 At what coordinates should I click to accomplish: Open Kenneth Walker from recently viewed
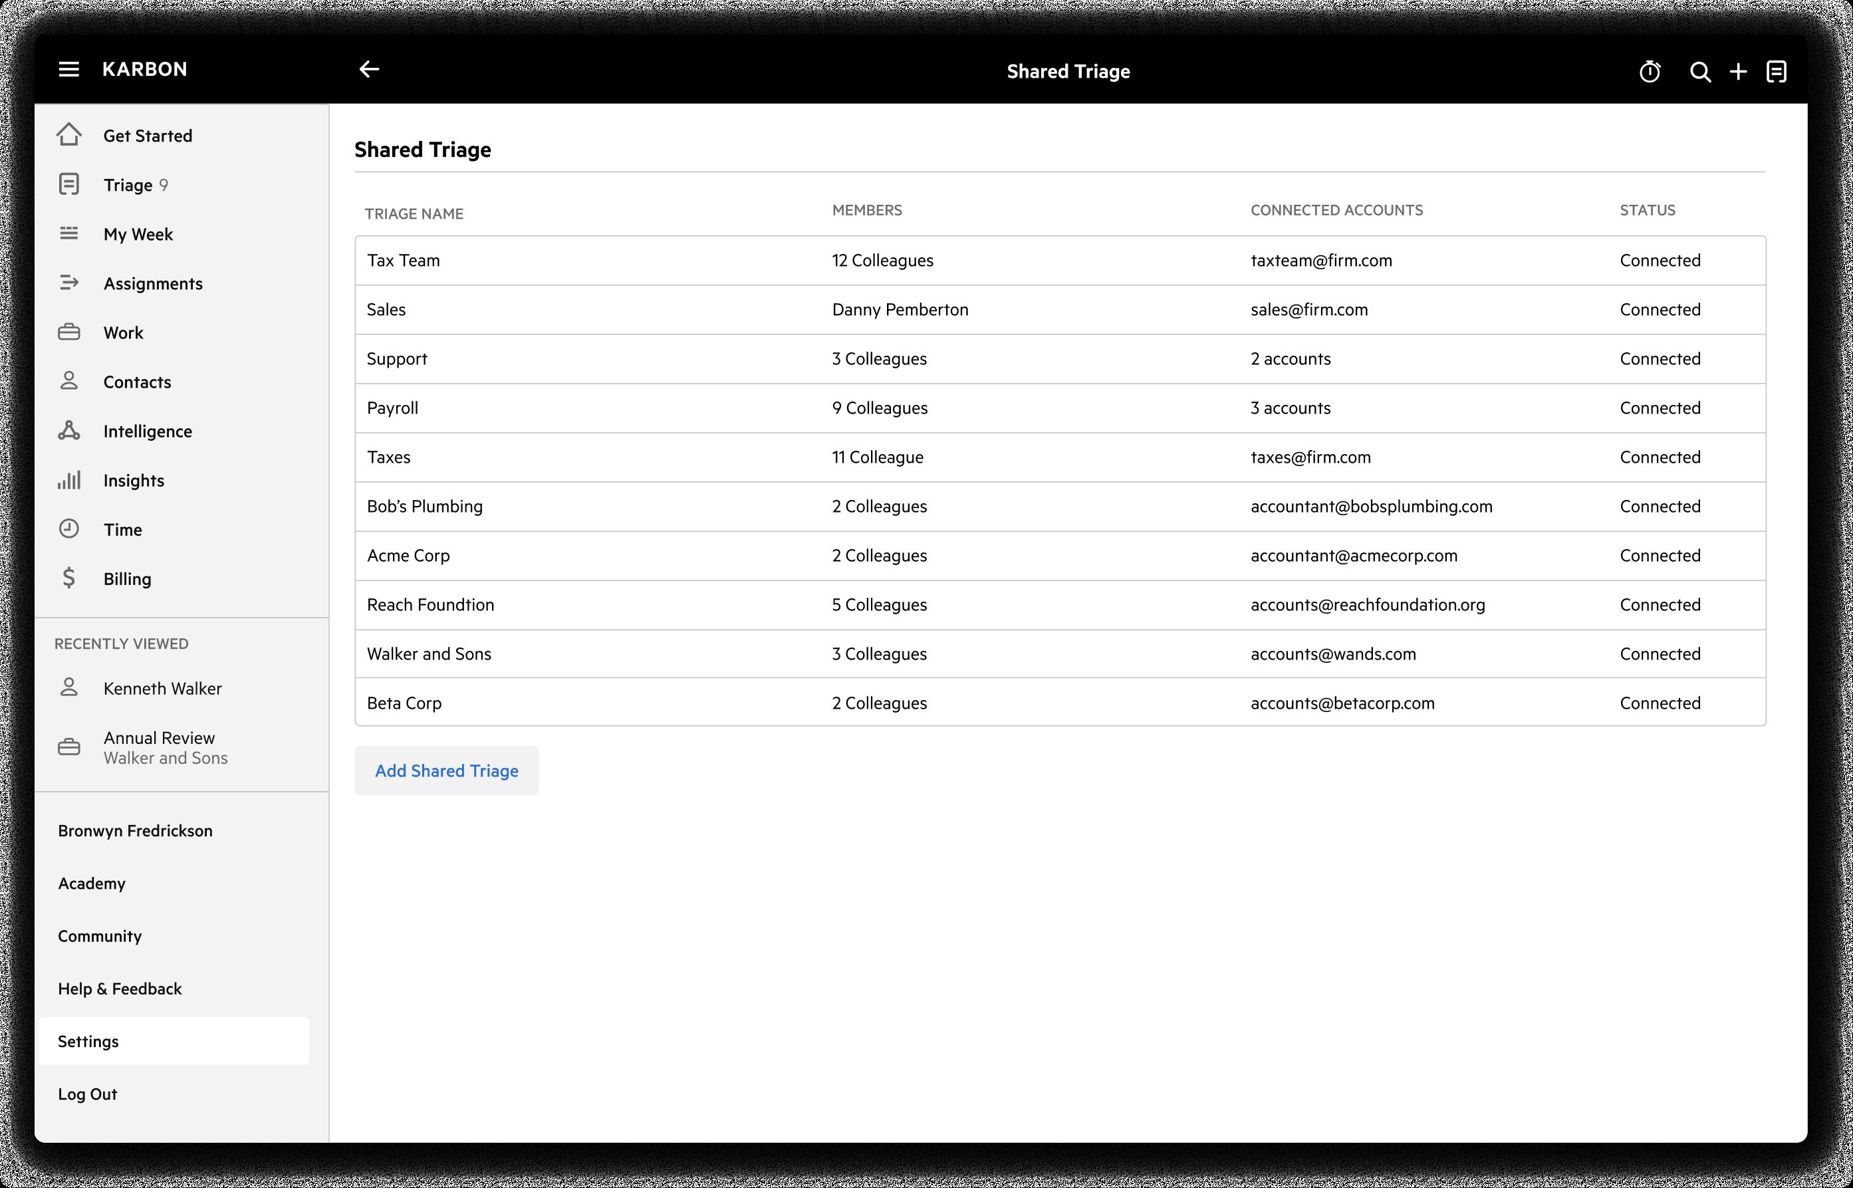point(162,688)
